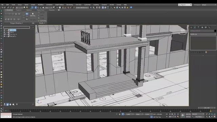Open the View reference coordinate dropdown

(48, 7)
